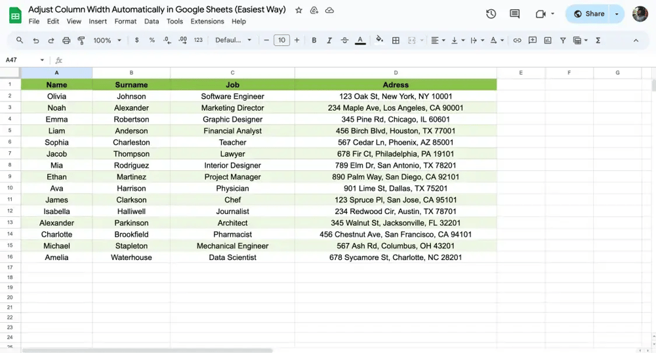This screenshot has width=656, height=353.
Task: Click the paint format icon
Action: (x=81, y=41)
